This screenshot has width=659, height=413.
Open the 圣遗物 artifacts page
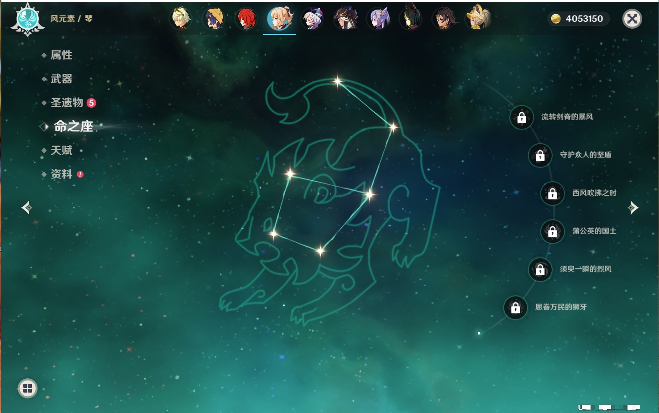(x=67, y=103)
